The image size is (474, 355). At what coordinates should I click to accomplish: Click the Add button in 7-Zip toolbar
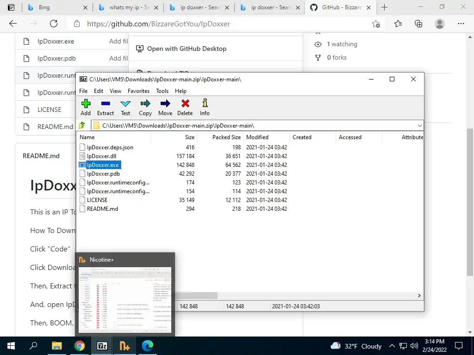[86, 107]
